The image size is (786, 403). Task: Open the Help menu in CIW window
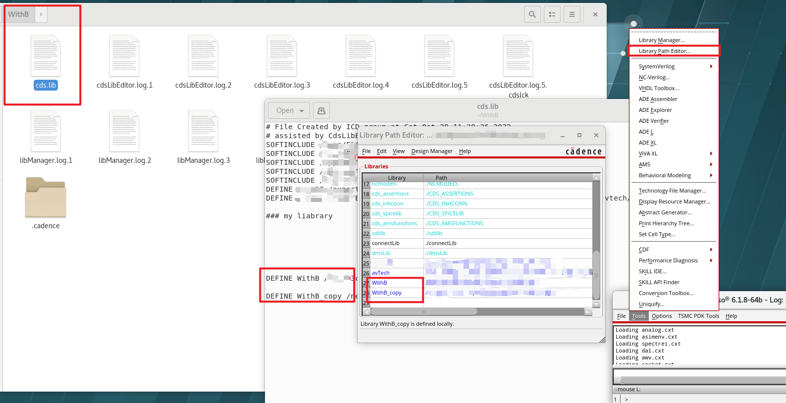(731, 316)
